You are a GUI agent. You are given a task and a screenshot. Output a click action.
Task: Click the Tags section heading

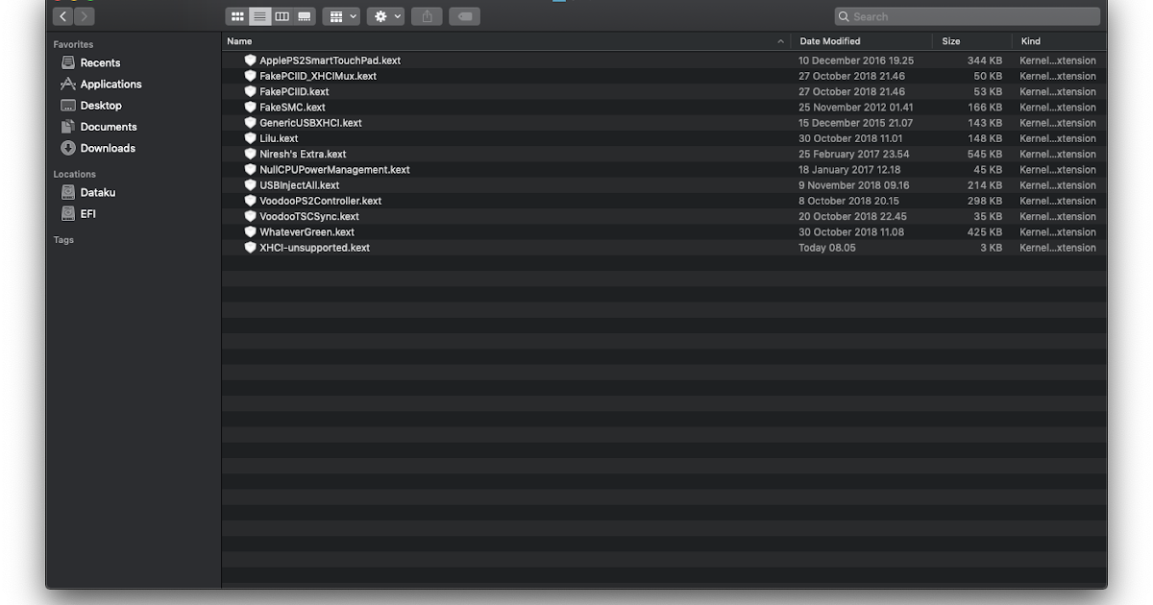[63, 240]
